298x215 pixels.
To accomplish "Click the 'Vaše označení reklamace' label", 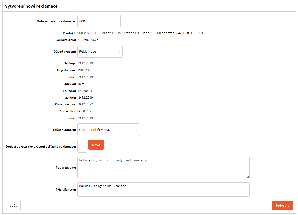I will point(56,21).
